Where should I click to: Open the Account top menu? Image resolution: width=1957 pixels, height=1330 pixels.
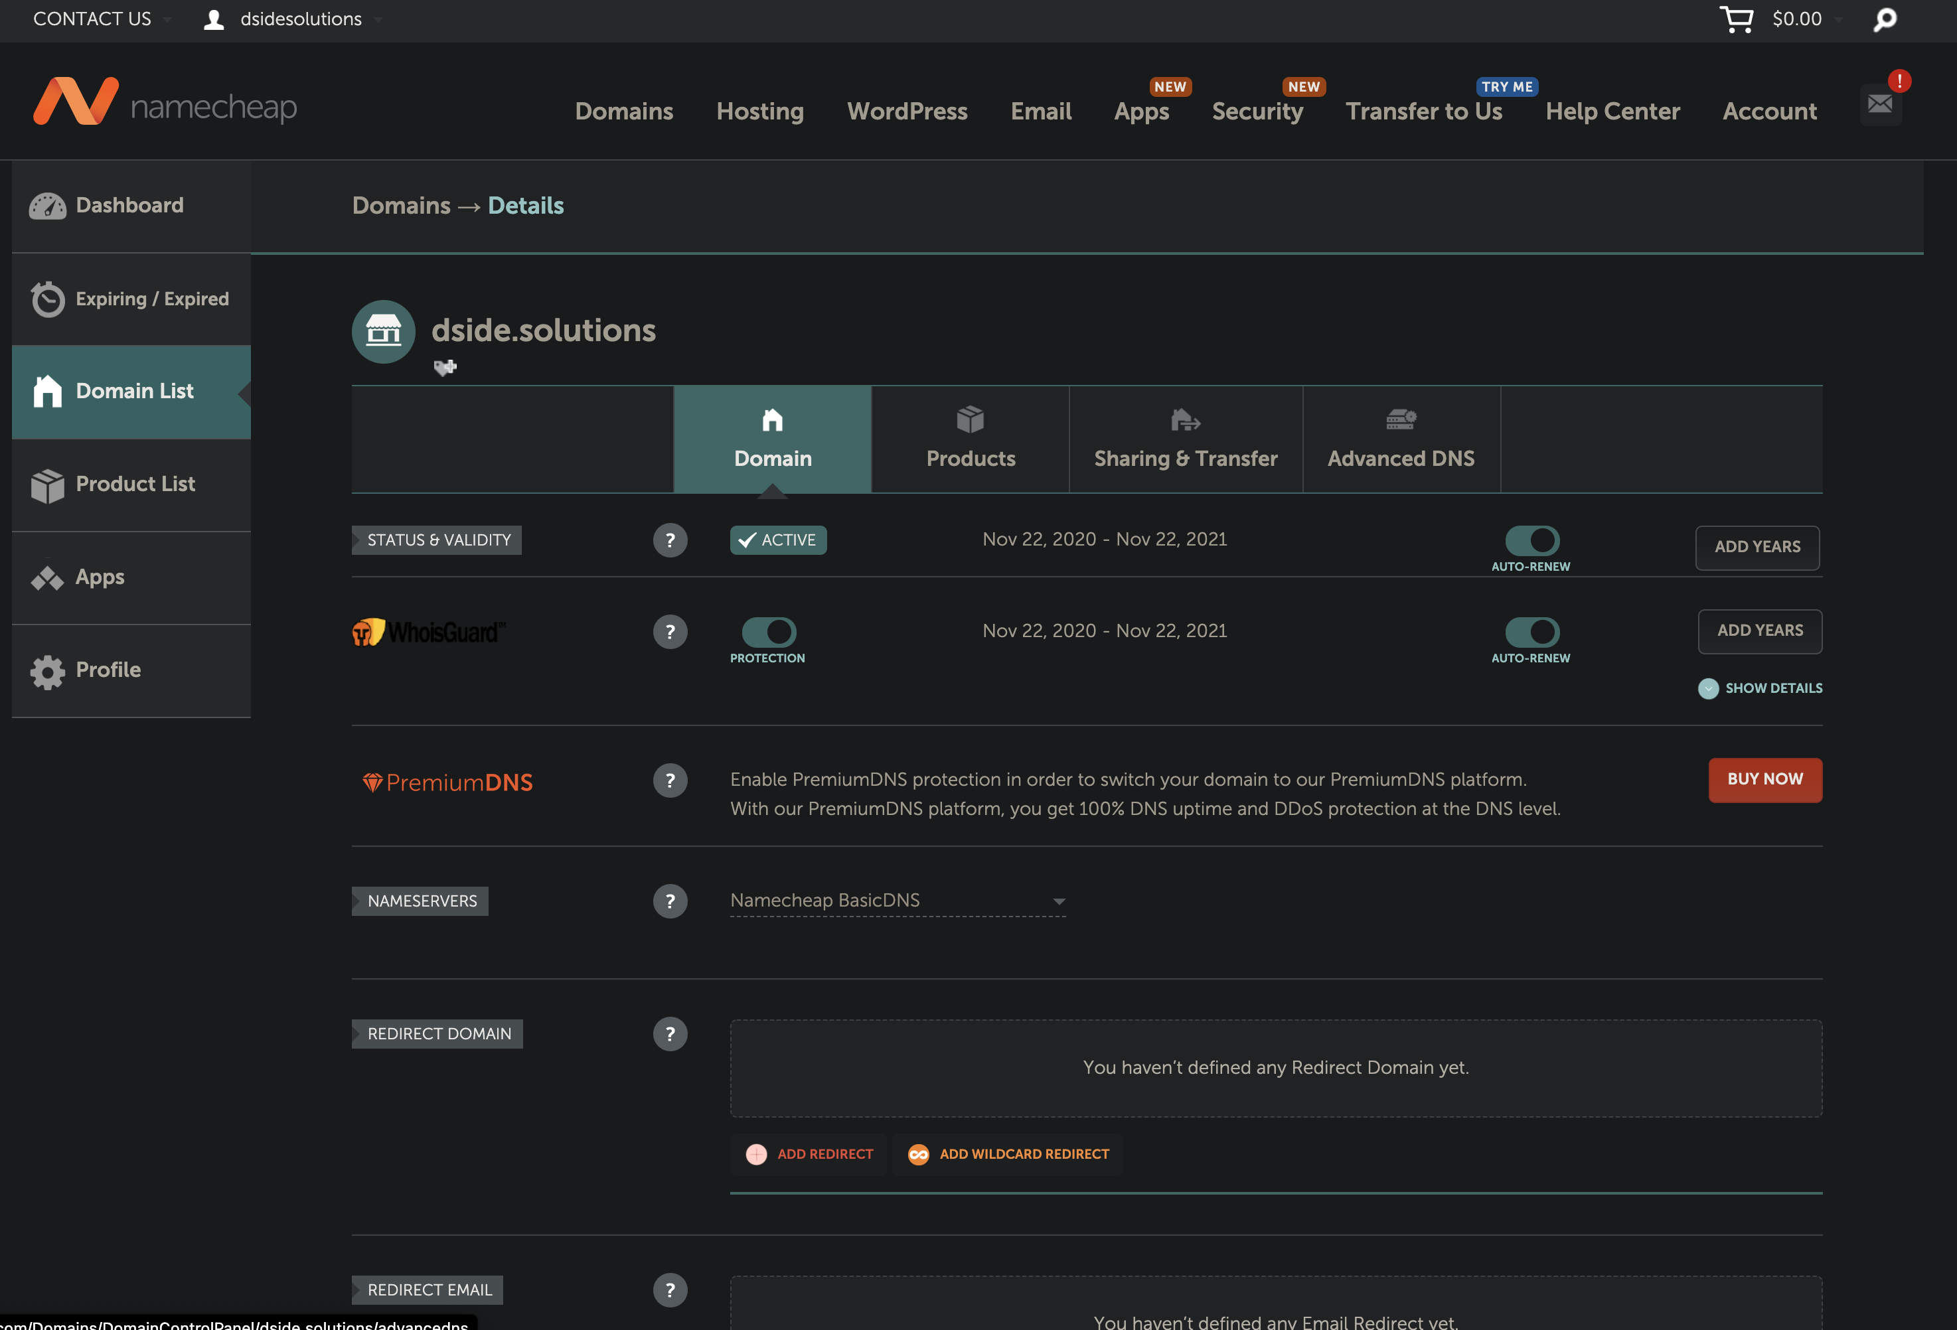click(1769, 111)
